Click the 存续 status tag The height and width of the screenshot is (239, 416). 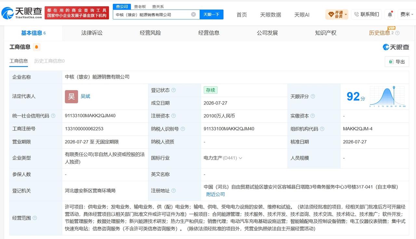click(x=211, y=90)
